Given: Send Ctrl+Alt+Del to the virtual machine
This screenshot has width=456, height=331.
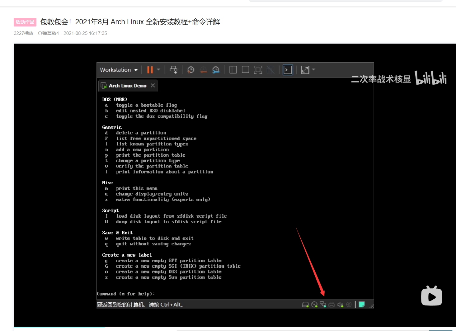Looking at the screenshot, I should [173, 70].
